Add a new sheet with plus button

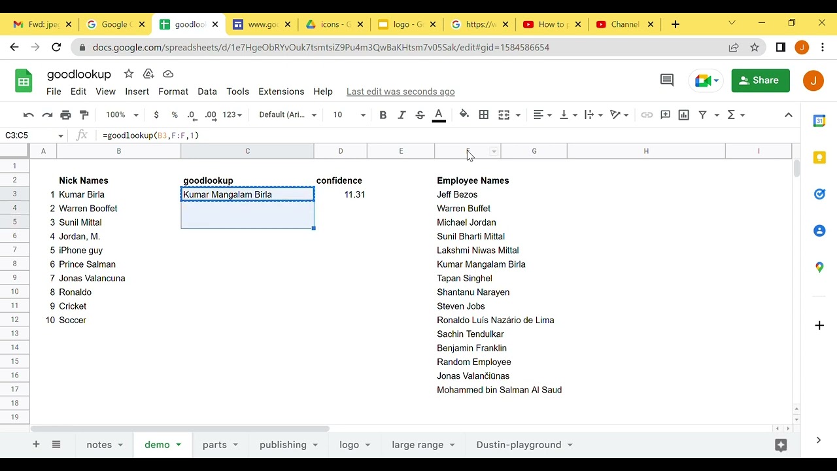(36, 444)
